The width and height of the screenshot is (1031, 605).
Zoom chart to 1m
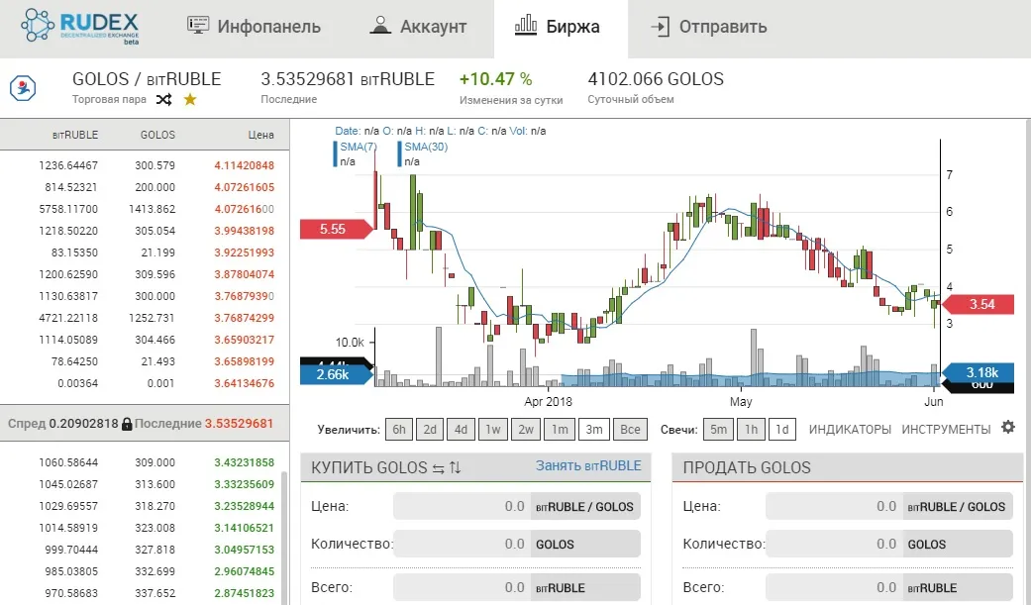(560, 430)
